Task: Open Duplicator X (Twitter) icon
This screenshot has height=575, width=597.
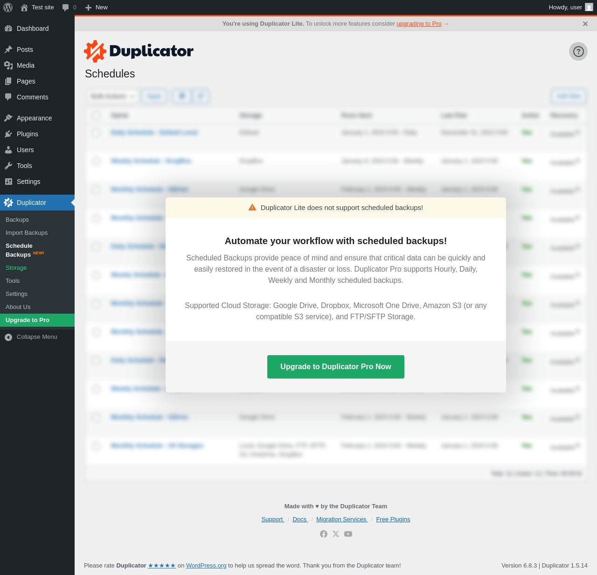Action: click(336, 534)
